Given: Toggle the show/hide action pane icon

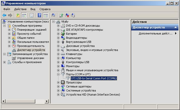Looking at the screenshot, I should tap(46, 15).
